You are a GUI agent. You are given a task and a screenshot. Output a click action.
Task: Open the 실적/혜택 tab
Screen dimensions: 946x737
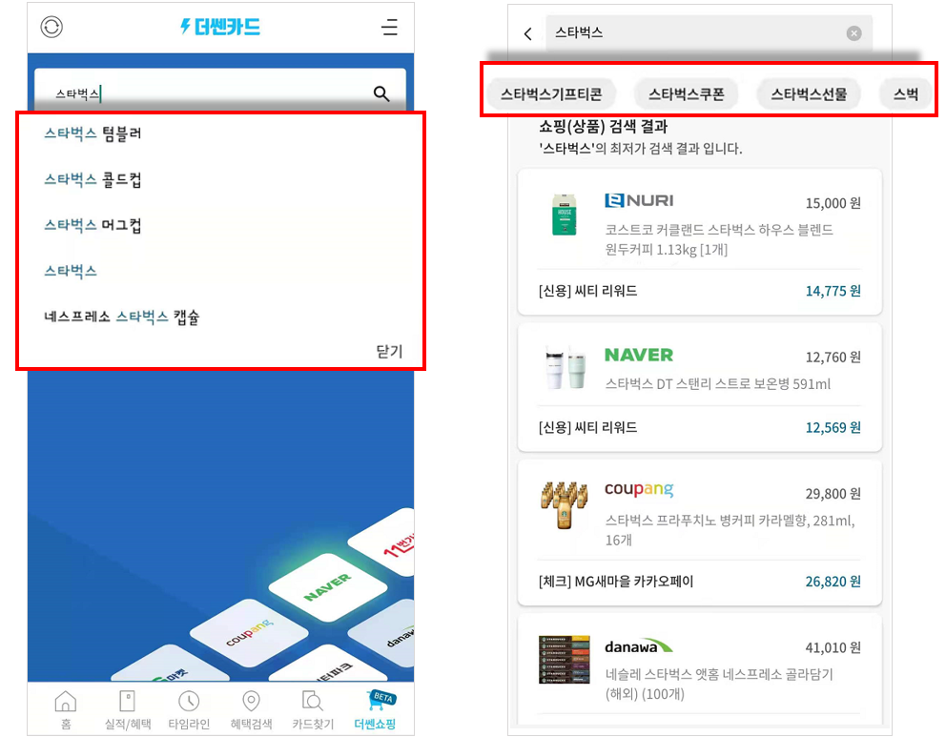coord(128,710)
